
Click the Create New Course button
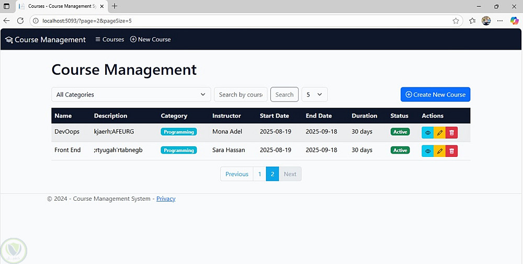point(435,94)
